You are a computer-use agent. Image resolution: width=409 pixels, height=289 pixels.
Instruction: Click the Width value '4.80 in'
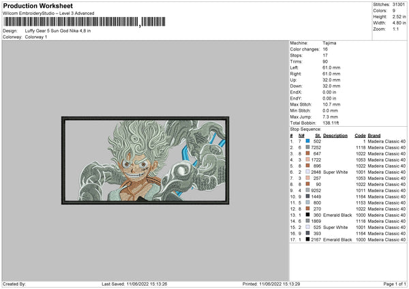pos(399,23)
